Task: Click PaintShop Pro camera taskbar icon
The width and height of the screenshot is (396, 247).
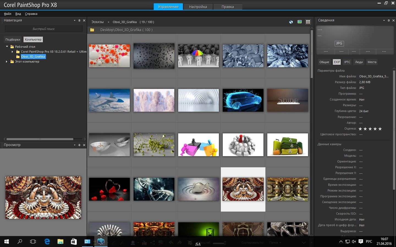Action: tap(101, 242)
